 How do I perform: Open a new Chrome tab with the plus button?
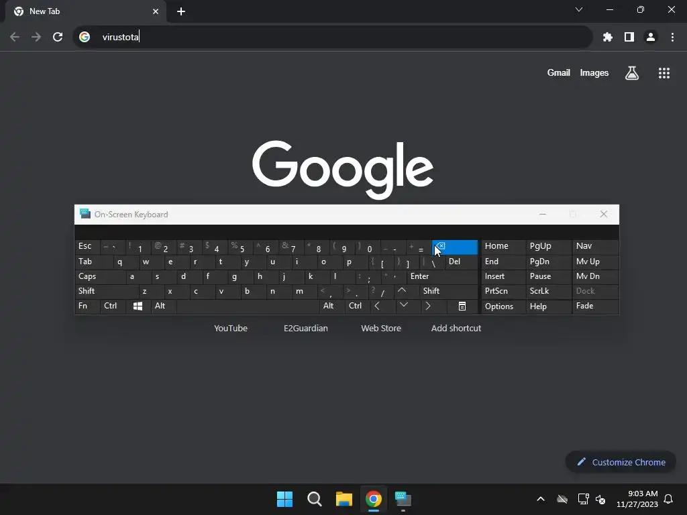pyautogui.click(x=181, y=11)
